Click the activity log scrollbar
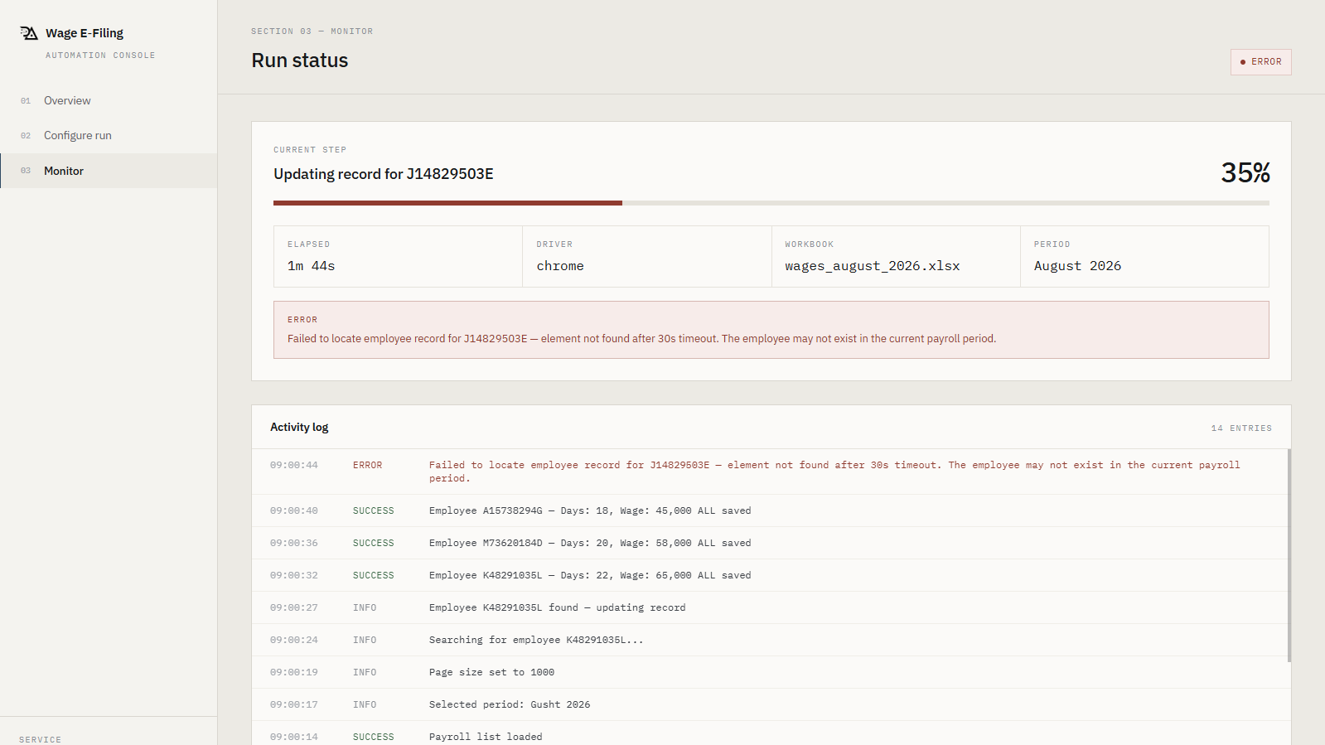Viewport: 1325px width, 745px height. click(x=1289, y=555)
